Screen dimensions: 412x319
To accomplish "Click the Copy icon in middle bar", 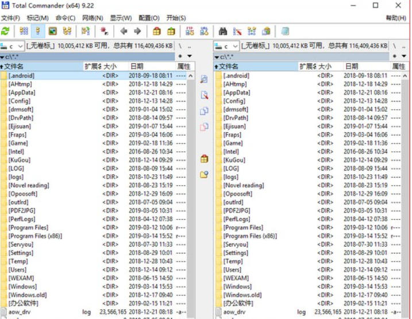I will [x=204, y=111].
